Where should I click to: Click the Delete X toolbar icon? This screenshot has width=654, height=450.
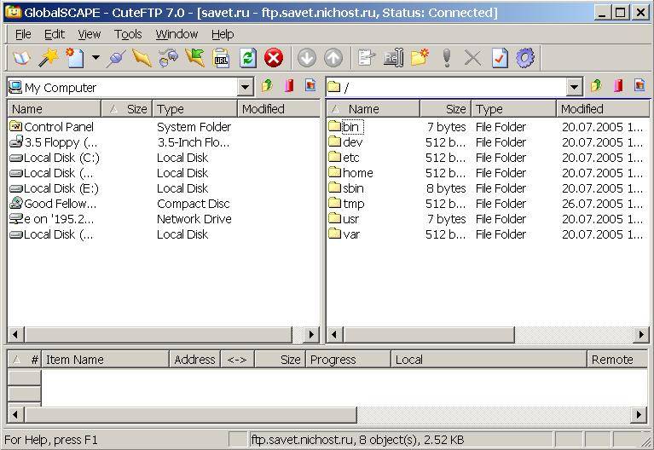pos(472,58)
